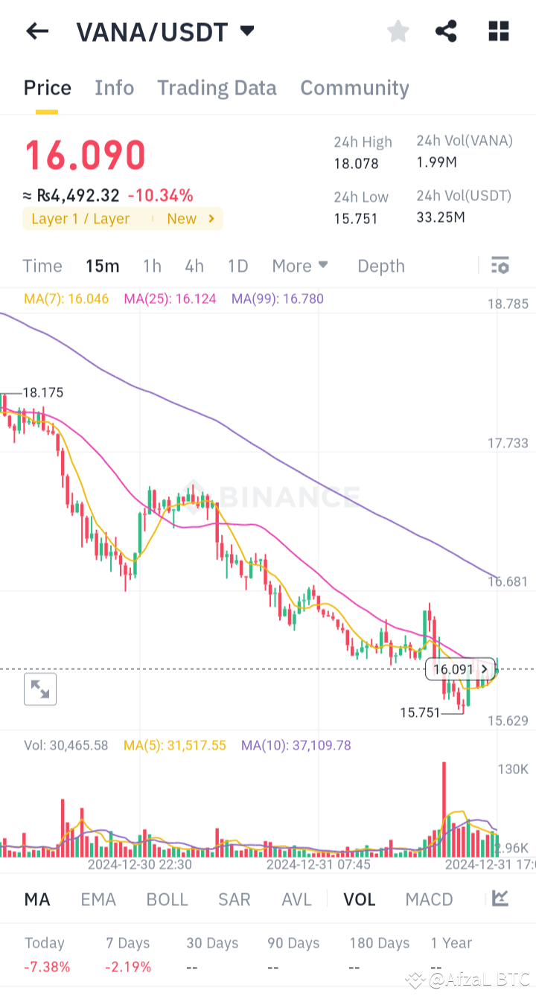The image size is (536, 996).
Task: Open the grid/apps icon top right
Action: click(x=497, y=31)
